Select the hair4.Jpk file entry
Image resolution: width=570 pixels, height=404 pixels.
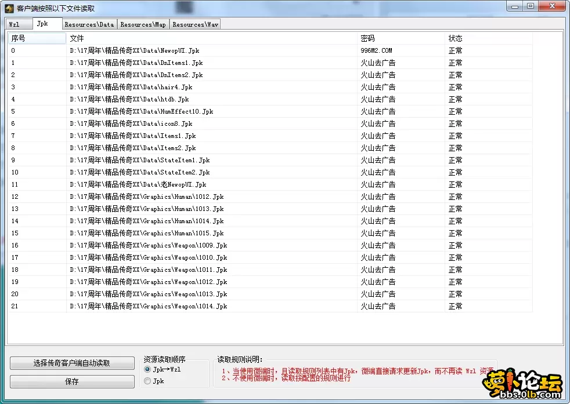coord(174,87)
